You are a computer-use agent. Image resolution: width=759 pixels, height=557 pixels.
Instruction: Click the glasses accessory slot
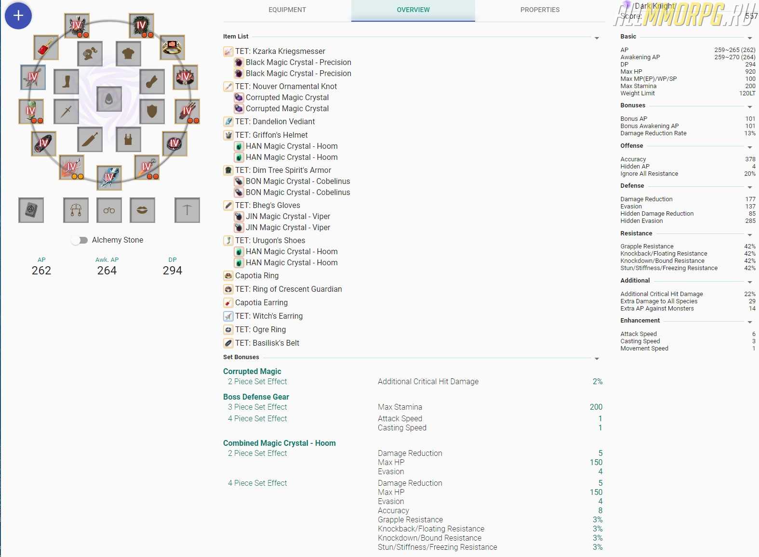[109, 210]
